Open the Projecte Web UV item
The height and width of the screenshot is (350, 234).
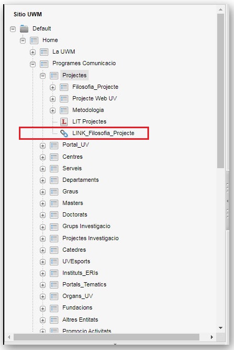(x=94, y=98)
